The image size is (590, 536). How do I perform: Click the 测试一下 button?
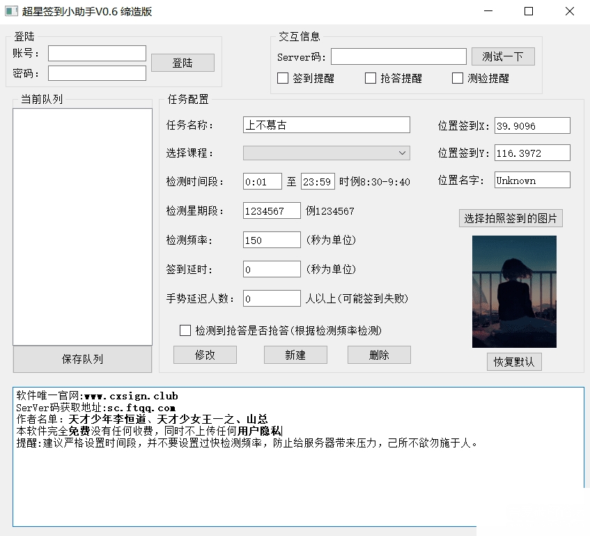pos(502,56)
